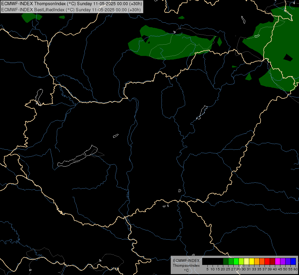This screenshot has height=275, width=299.
Task: Click the orange-red 35–37 legend swatch
Action: [262, 261]
